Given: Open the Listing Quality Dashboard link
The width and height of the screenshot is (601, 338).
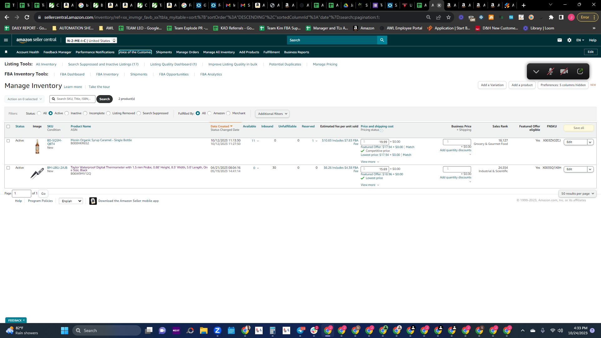Looking at the screenshot, I should pyautogui.click(x=173, y=64).
